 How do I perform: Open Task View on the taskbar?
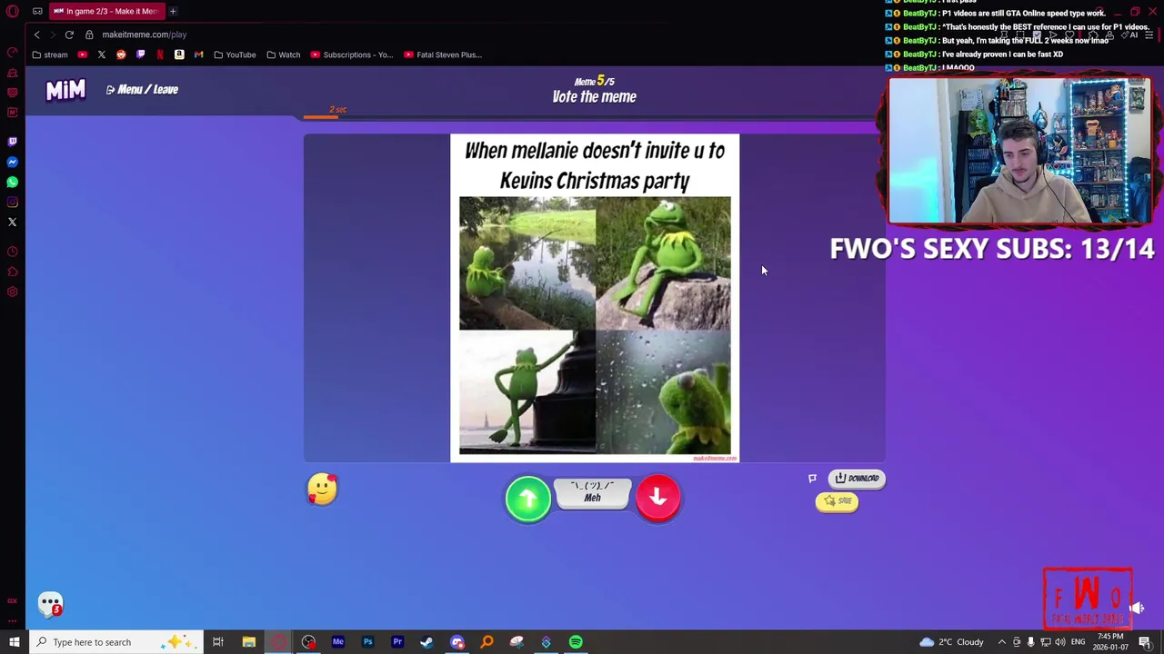(x=218, y=642)
